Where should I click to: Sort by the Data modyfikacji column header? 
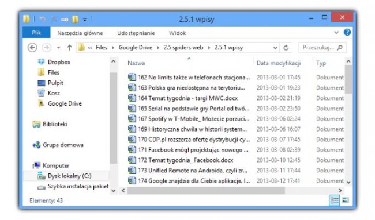[x=279, y=63]
